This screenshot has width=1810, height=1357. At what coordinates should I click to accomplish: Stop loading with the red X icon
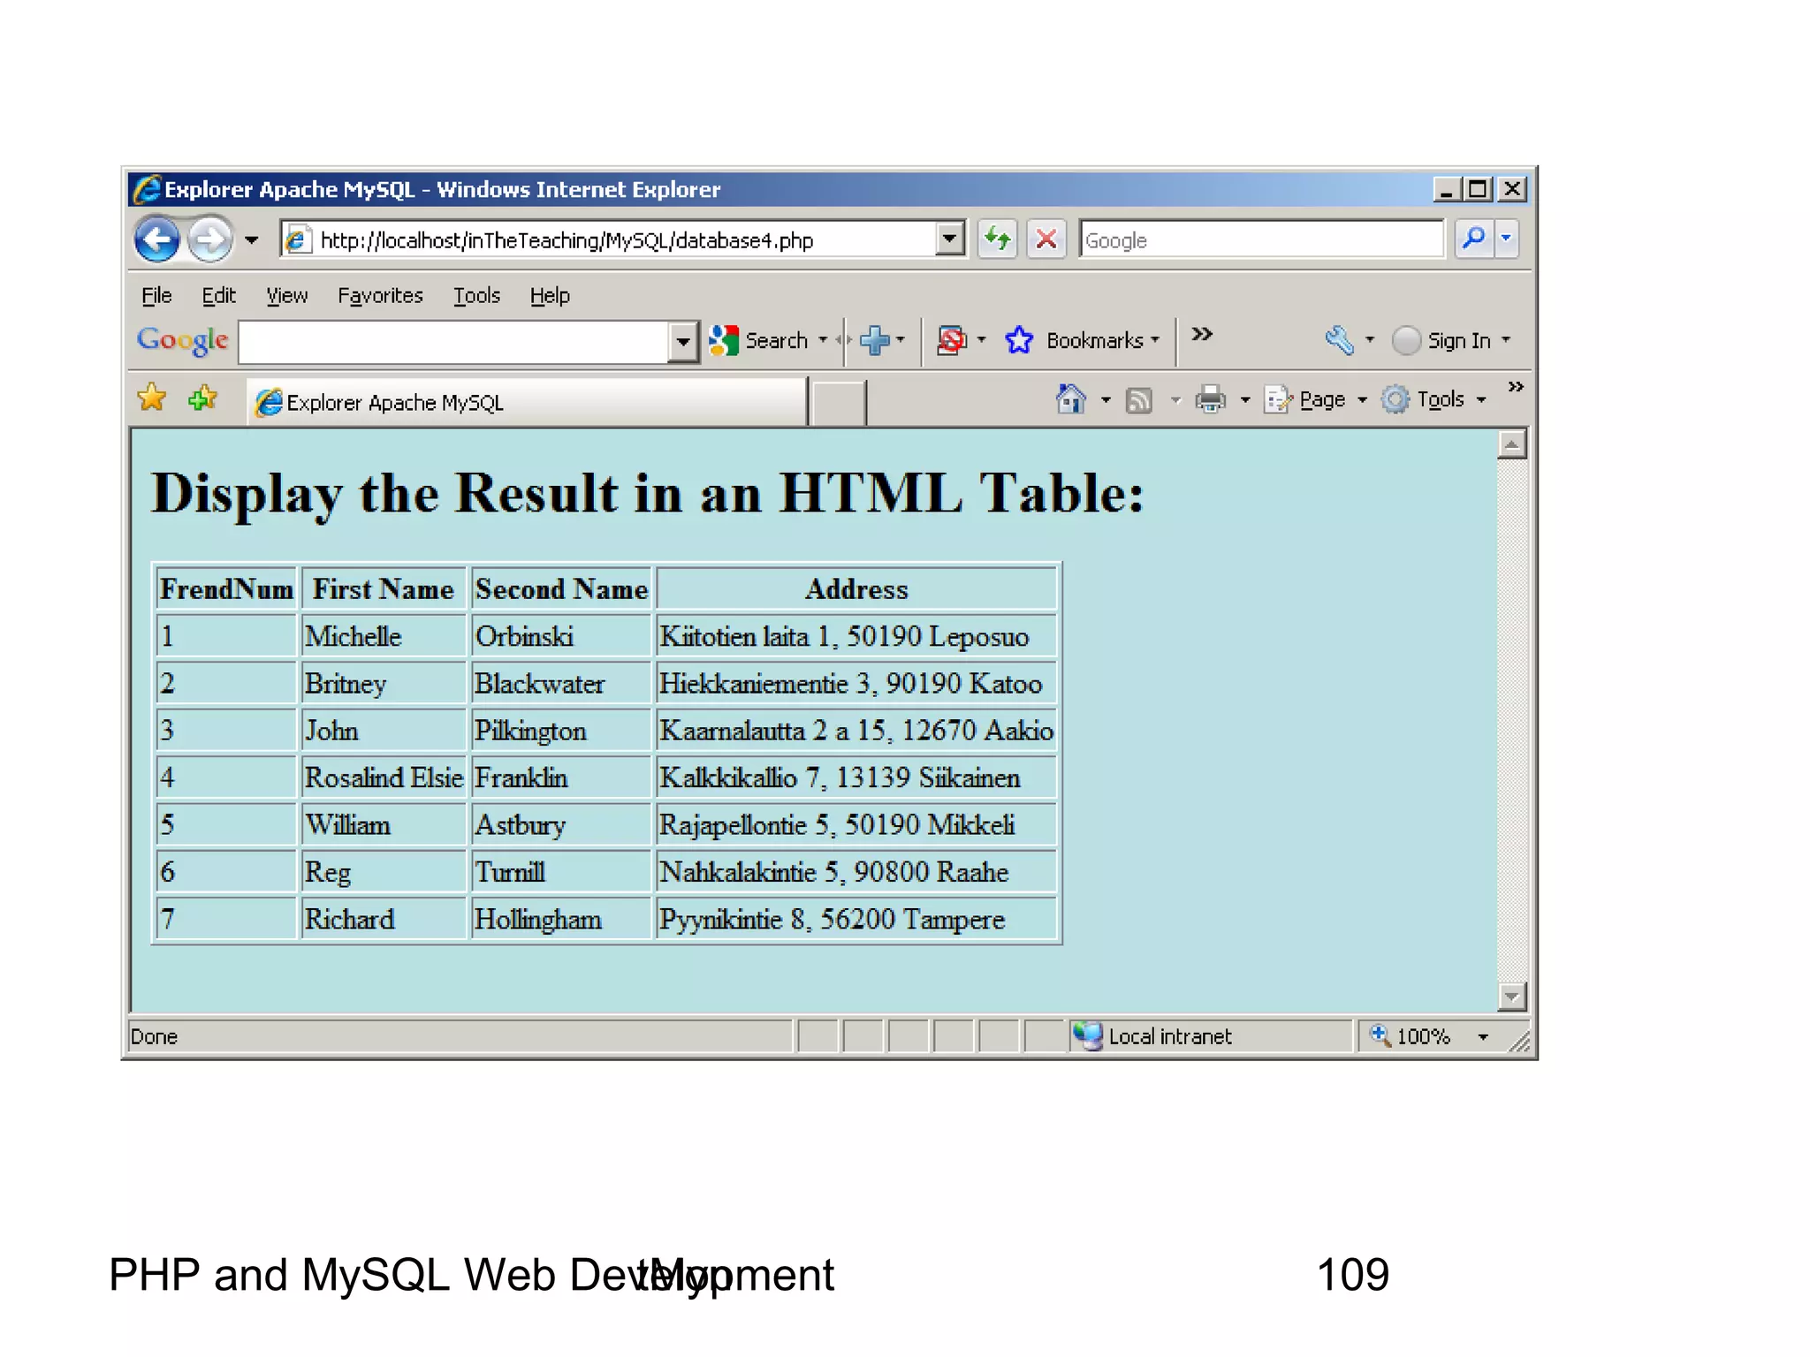pyautogui.click(x=1046, y=239)
